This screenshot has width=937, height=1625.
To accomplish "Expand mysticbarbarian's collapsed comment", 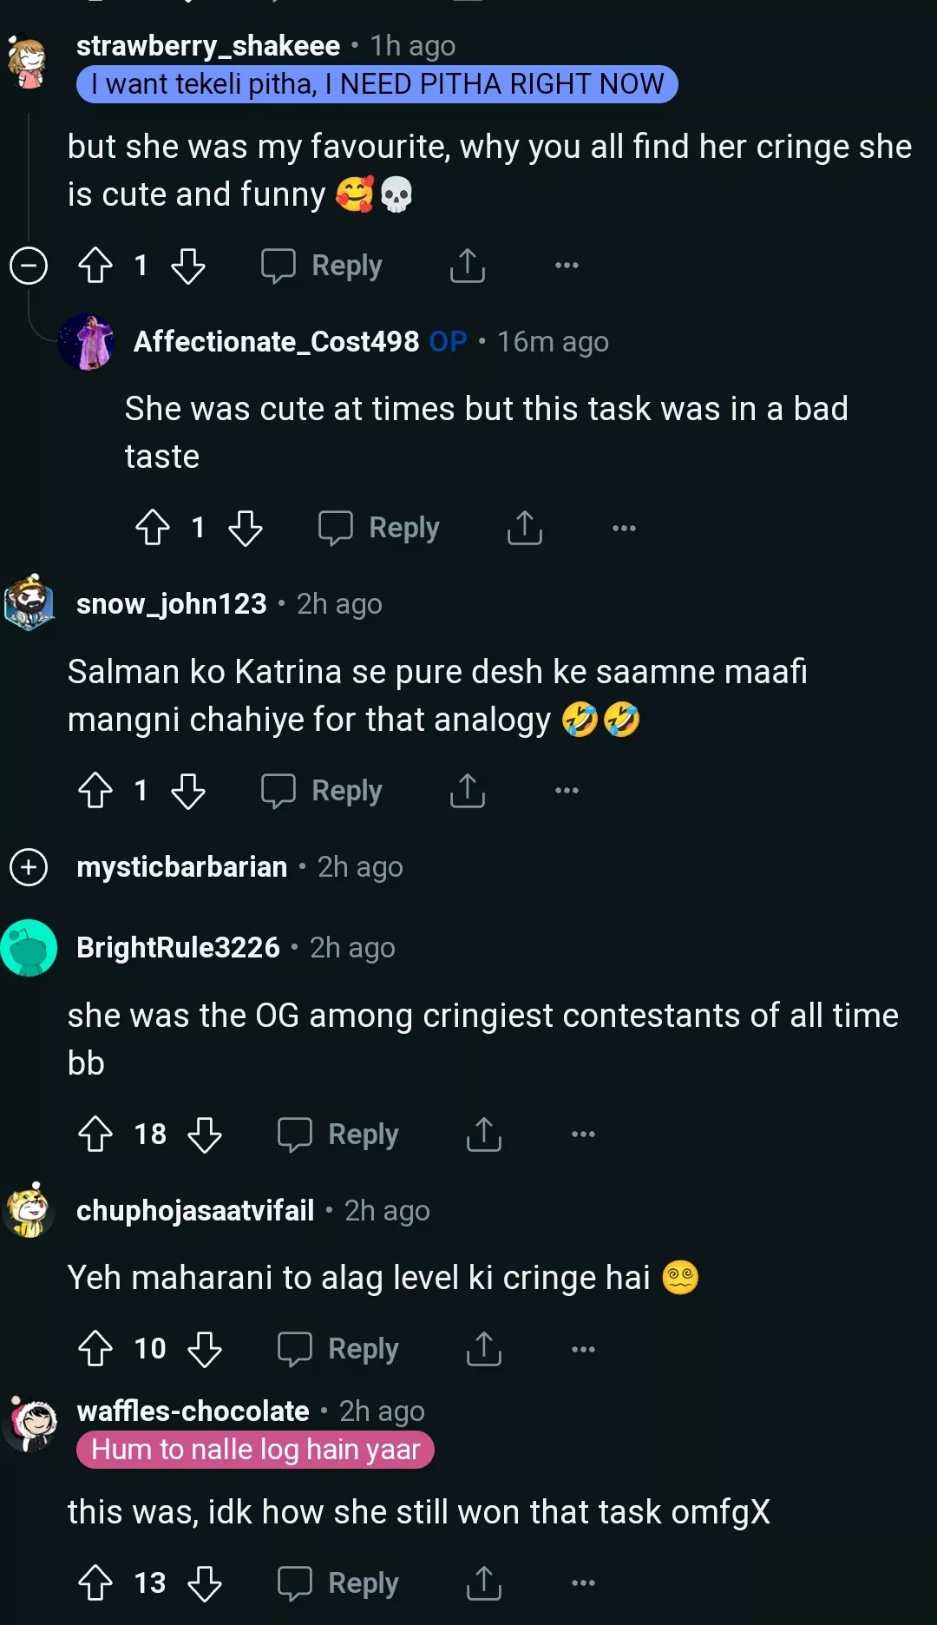I will pyautogui.click(x=29, y=867).
